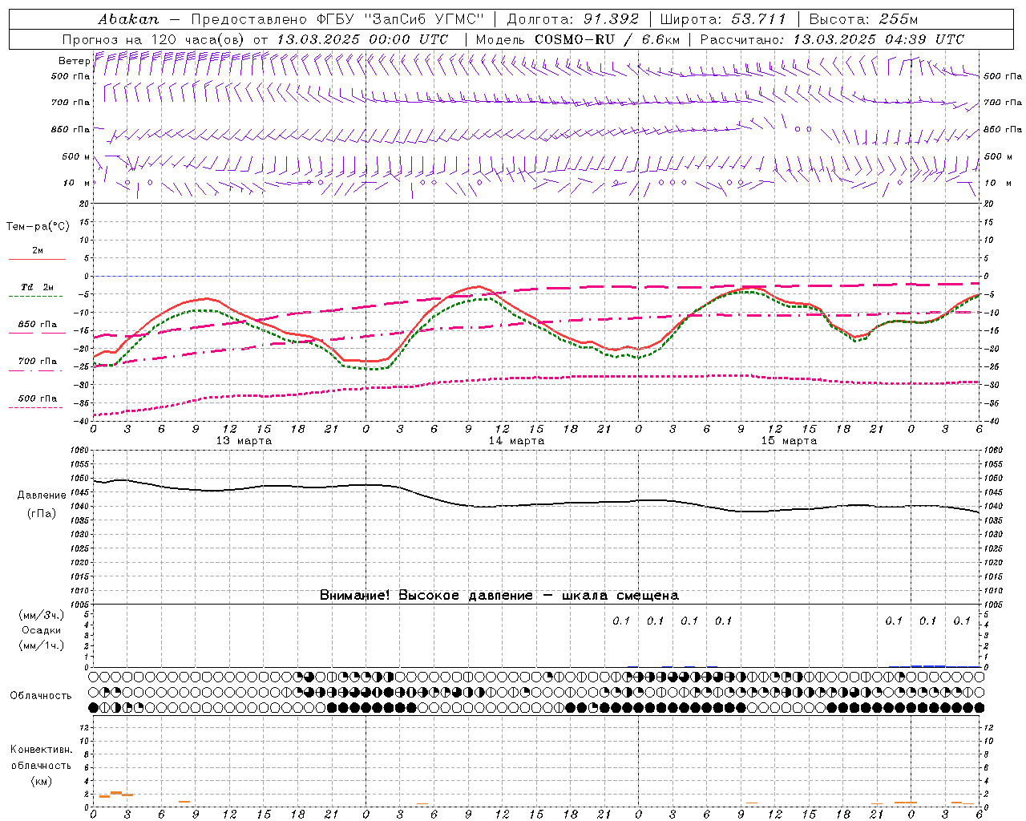
Task: Click the 'Td 2м' dew point legend entry
Action: 37,287
